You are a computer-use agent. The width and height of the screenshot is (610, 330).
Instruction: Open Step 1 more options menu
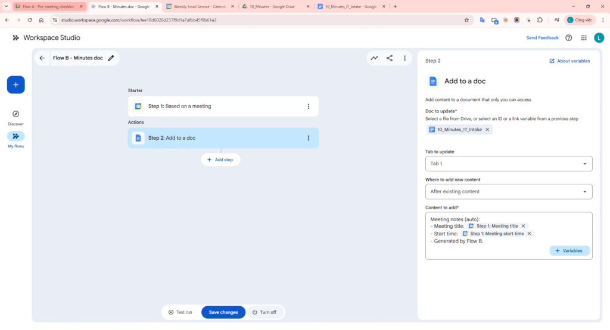pos(308,106)
